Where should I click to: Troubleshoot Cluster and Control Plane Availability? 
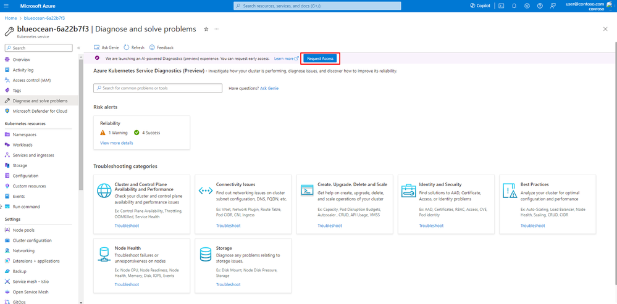(x=127, y=226)
